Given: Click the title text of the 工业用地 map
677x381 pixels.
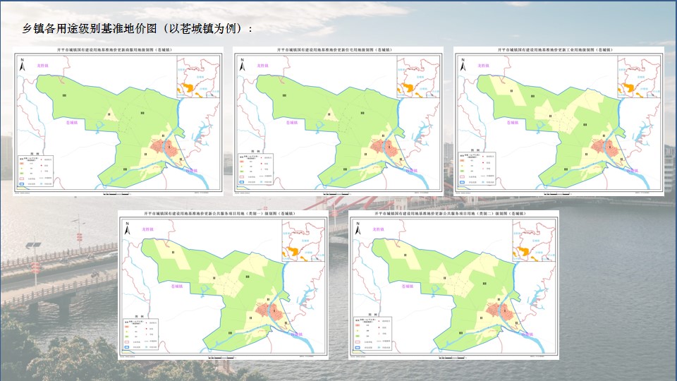Looking at the screenshot, I should [x=557, y=51].
